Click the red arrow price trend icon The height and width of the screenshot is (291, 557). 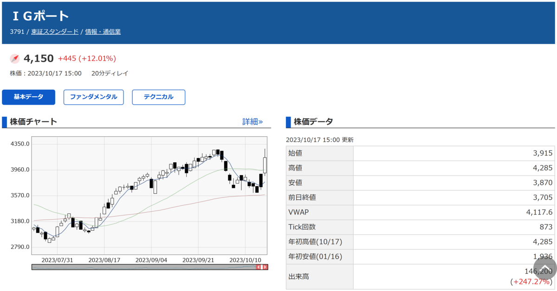15,58
